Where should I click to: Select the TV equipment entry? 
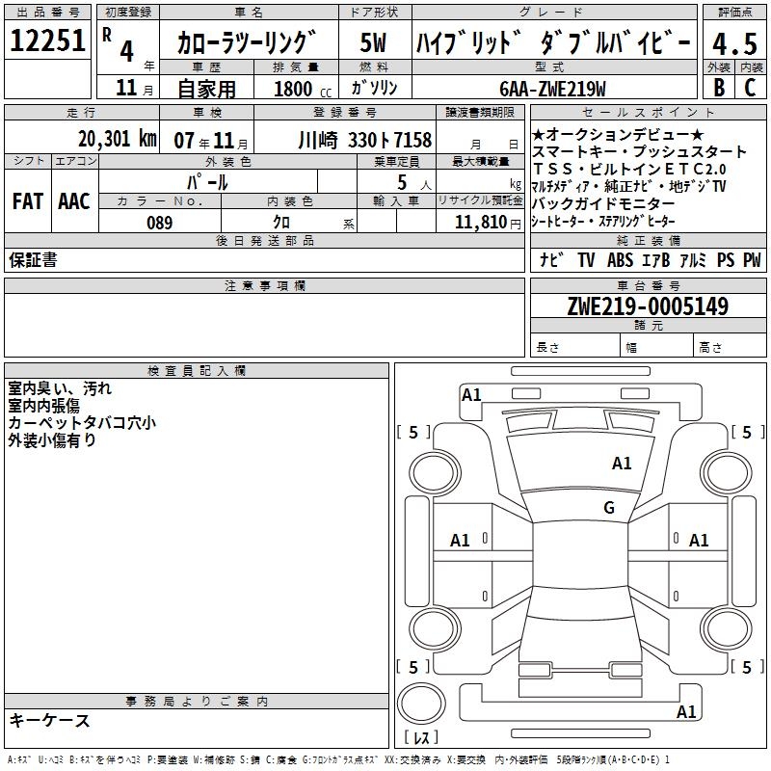point(586,259)
